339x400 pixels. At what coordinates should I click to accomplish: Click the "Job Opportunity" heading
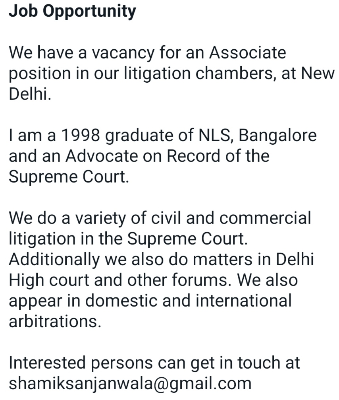click(x=72, y=12)
